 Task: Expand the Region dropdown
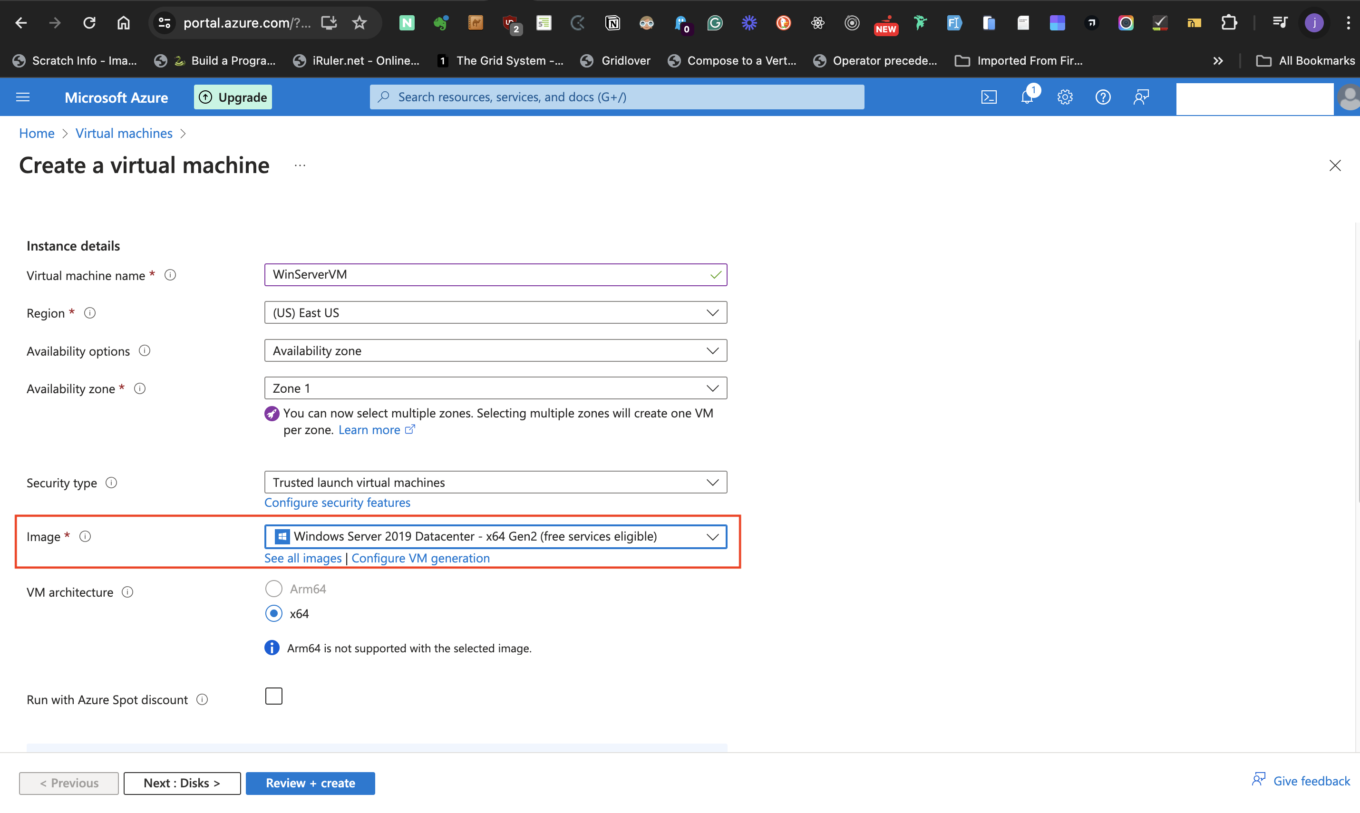click(x=495, y=312)
